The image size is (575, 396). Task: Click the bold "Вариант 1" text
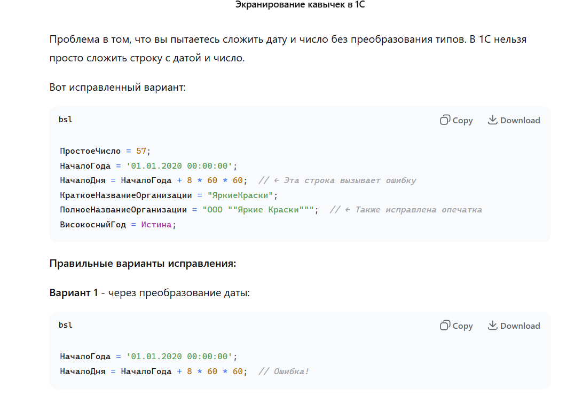74,293
